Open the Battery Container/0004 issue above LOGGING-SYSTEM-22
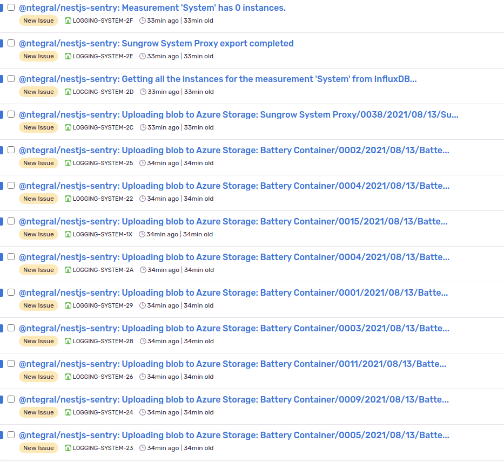 pos(234,186)
